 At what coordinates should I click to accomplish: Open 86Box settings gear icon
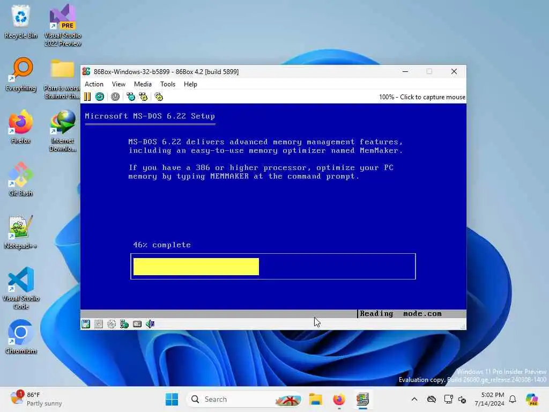[159, 97]
